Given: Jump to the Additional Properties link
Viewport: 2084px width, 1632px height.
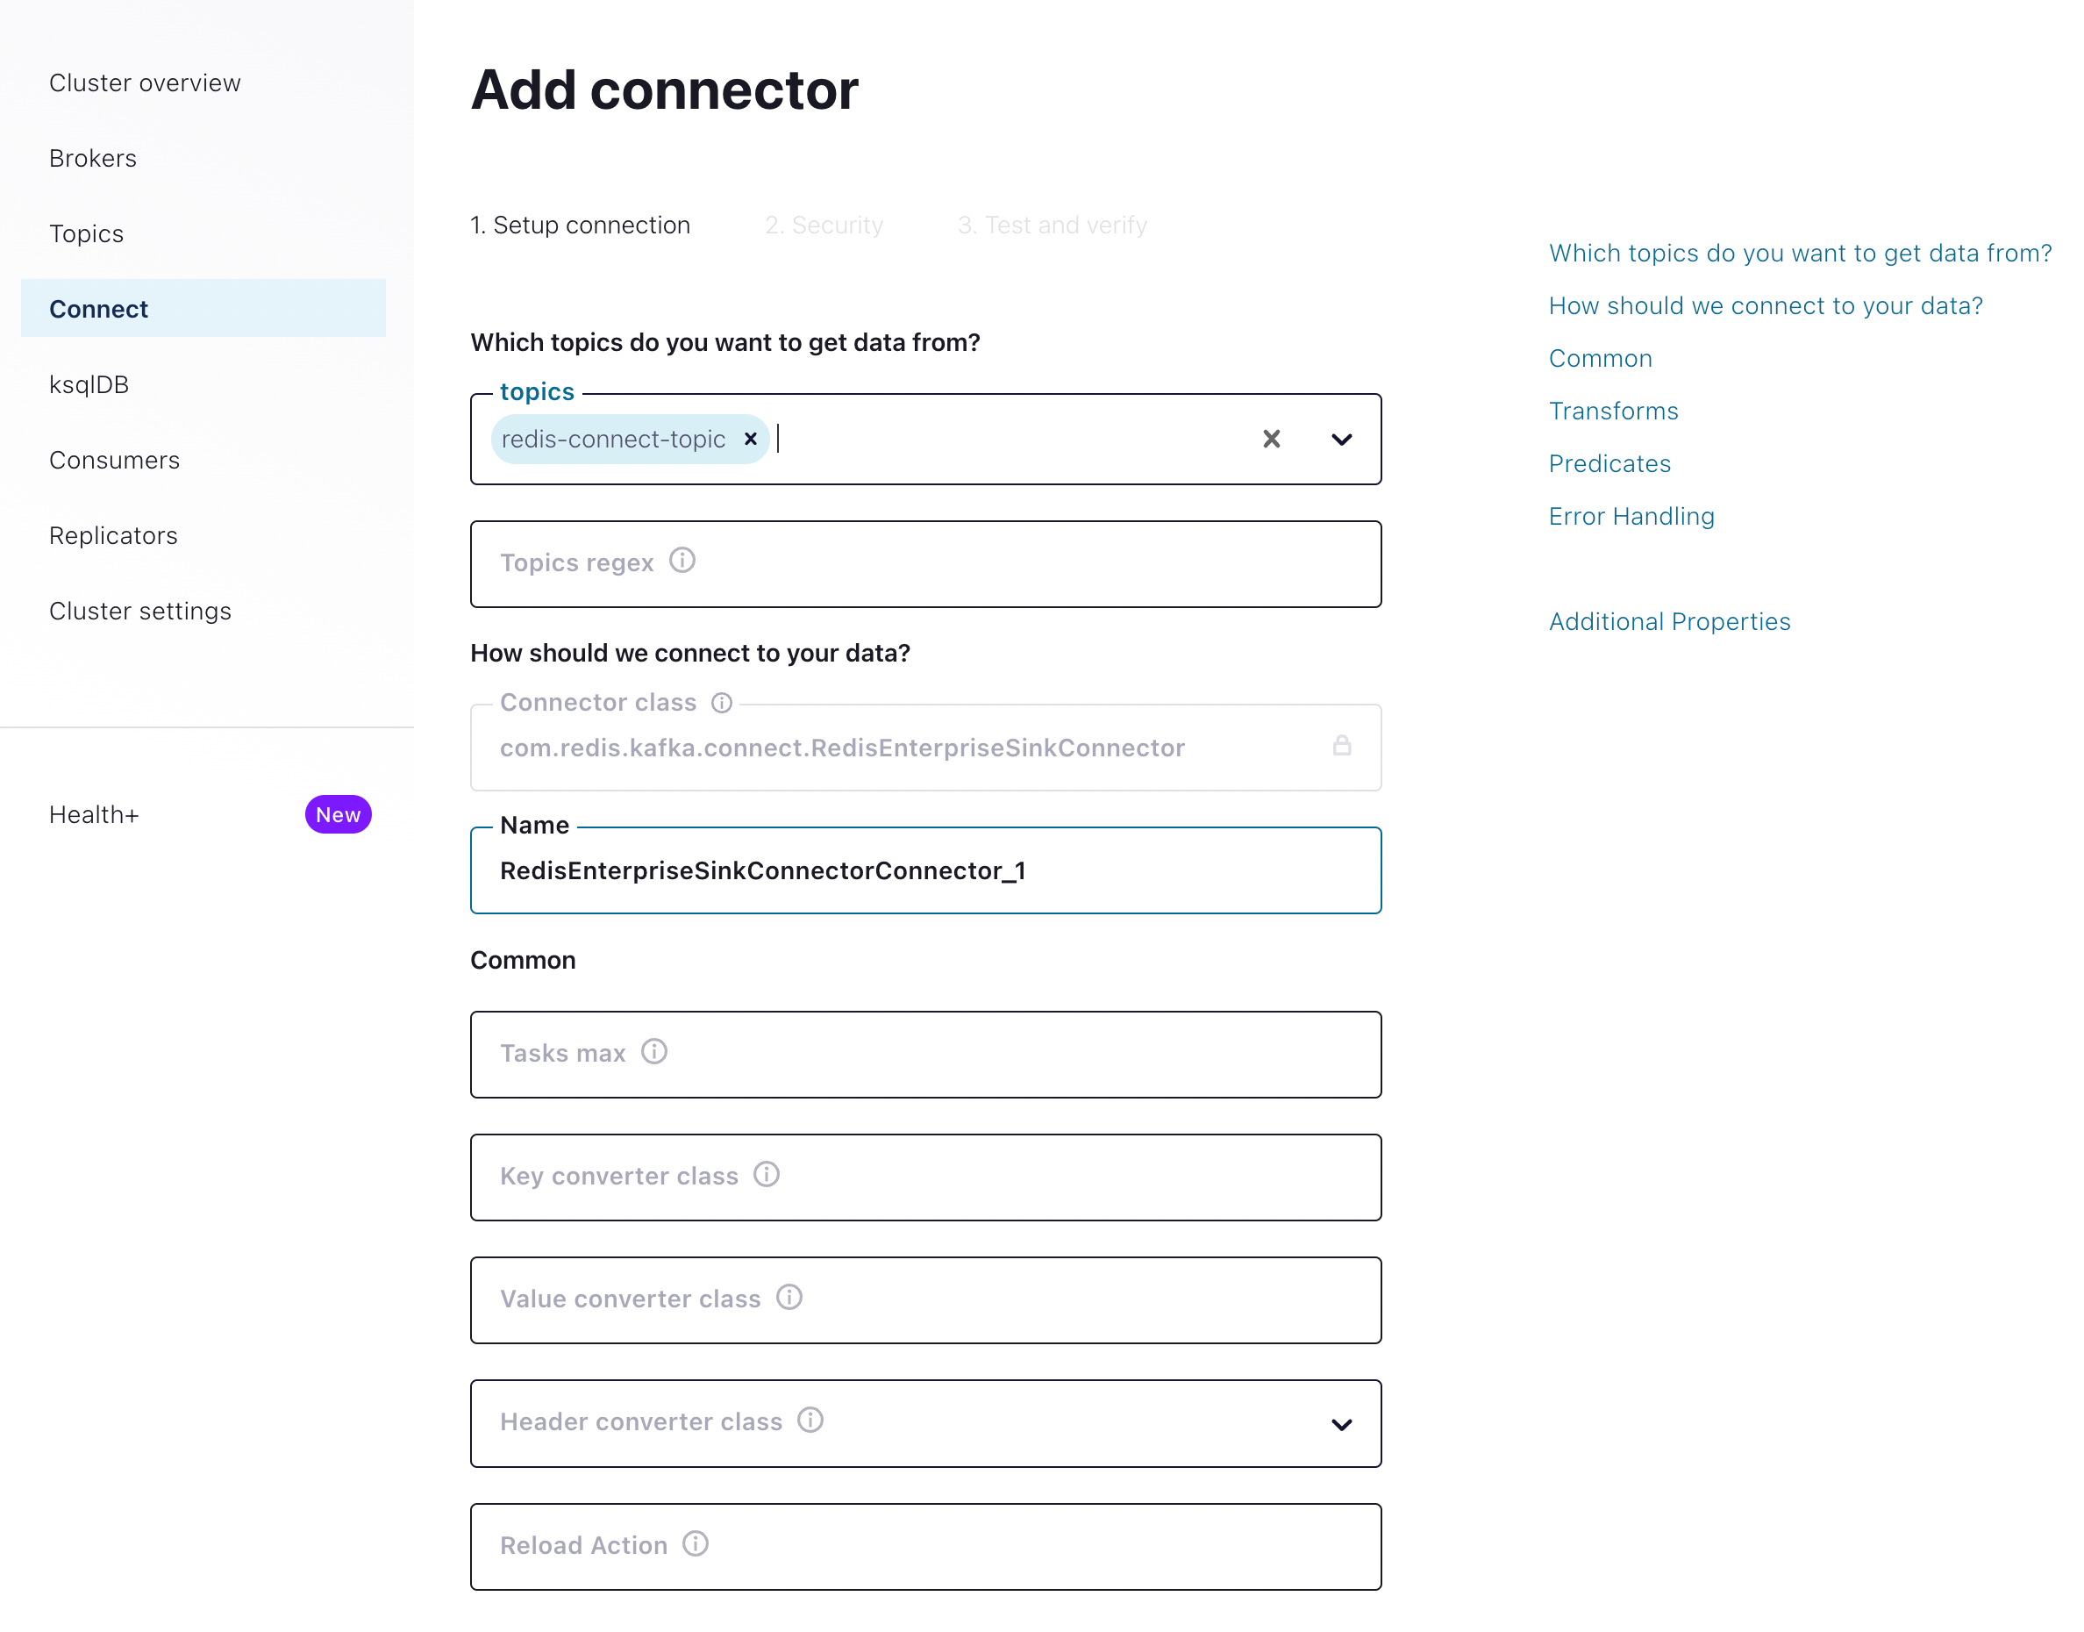Looking at the screenshot, I should [1668, 622].
